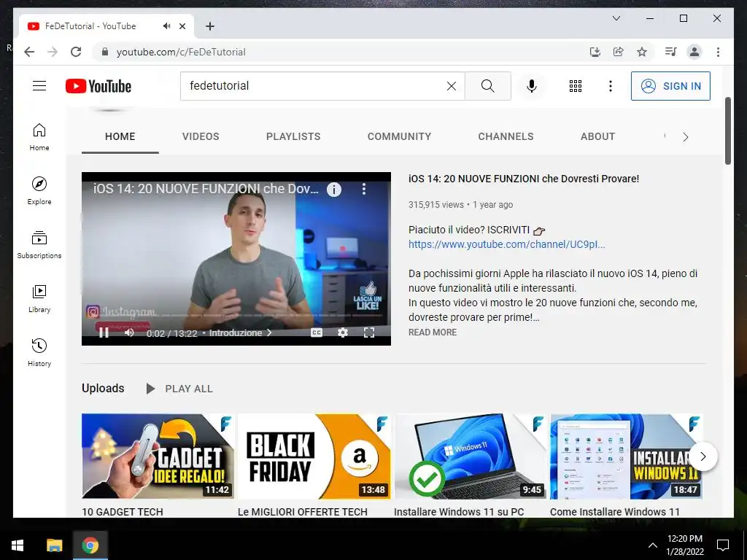Click the Uploads section heading
Viewport: 747px width, 560px height.
click(103, 388)
